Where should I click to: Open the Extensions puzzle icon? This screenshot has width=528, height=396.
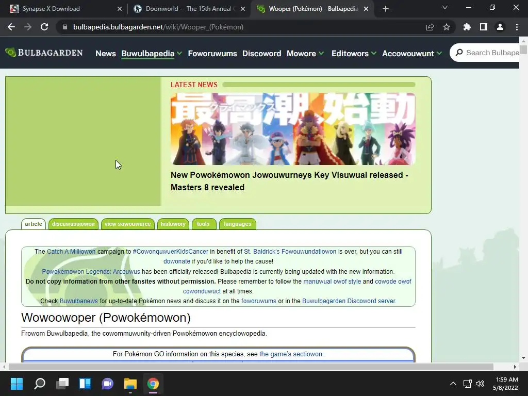(x=467, y=27)
